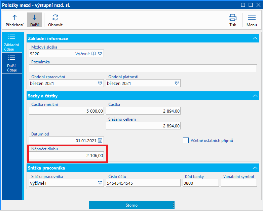Screen dimensions: 263x211
Task: Open the Tisk print function
Action: 232,20
